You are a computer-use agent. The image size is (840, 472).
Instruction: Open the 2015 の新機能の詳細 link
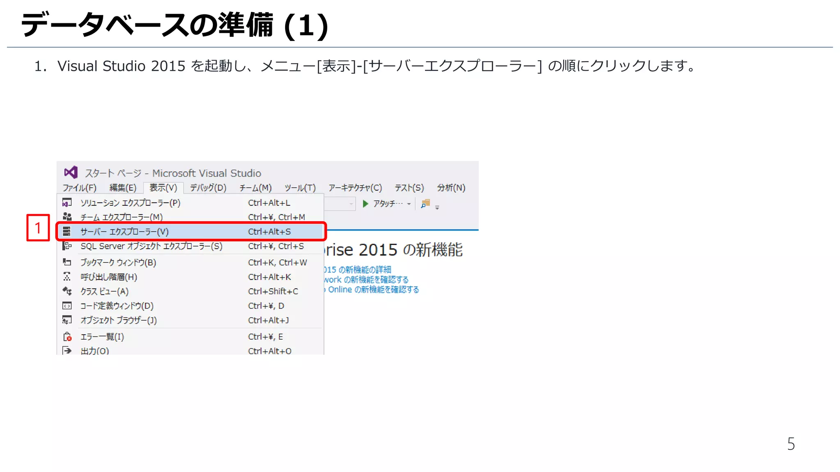[x=357, y=270]
